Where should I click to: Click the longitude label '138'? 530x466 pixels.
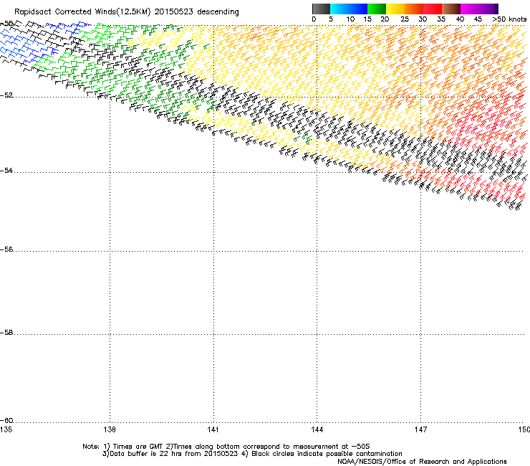point(110,429)
